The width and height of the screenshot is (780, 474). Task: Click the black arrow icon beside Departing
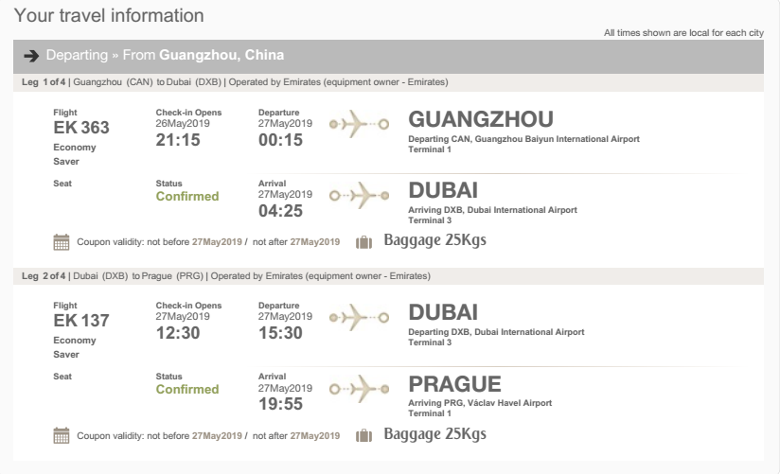coord(31,56)
